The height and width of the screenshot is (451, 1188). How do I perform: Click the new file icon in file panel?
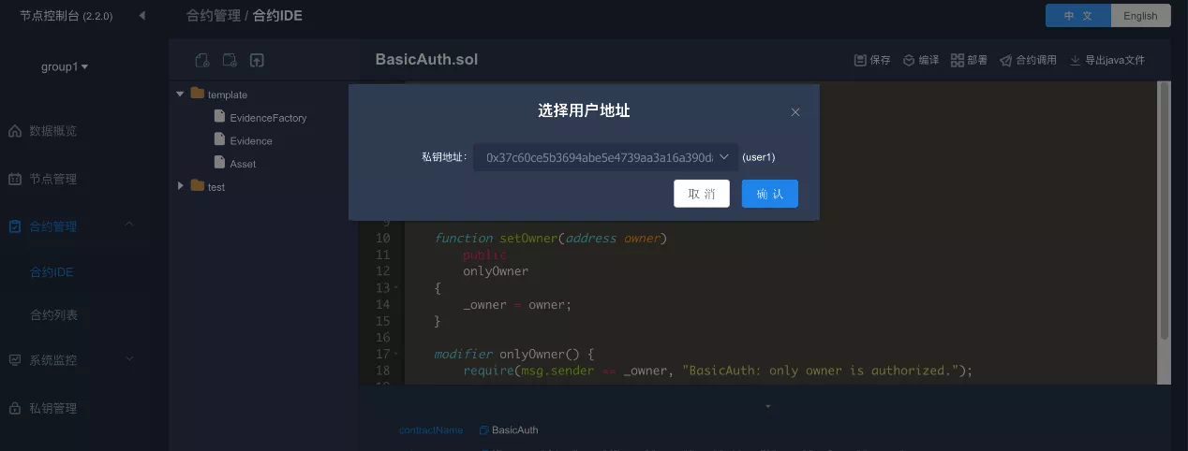point(201,60)
